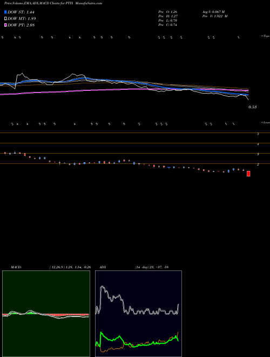Click the Lows marker label
This screenshot has height=357, width=270.
[x=265, y=122]
